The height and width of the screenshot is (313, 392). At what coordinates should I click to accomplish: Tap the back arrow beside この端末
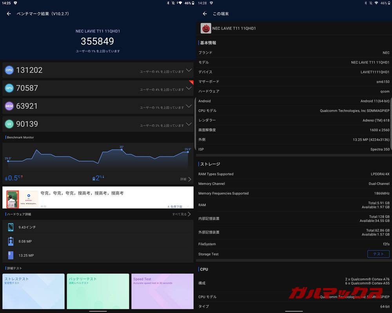click(205, 14)
